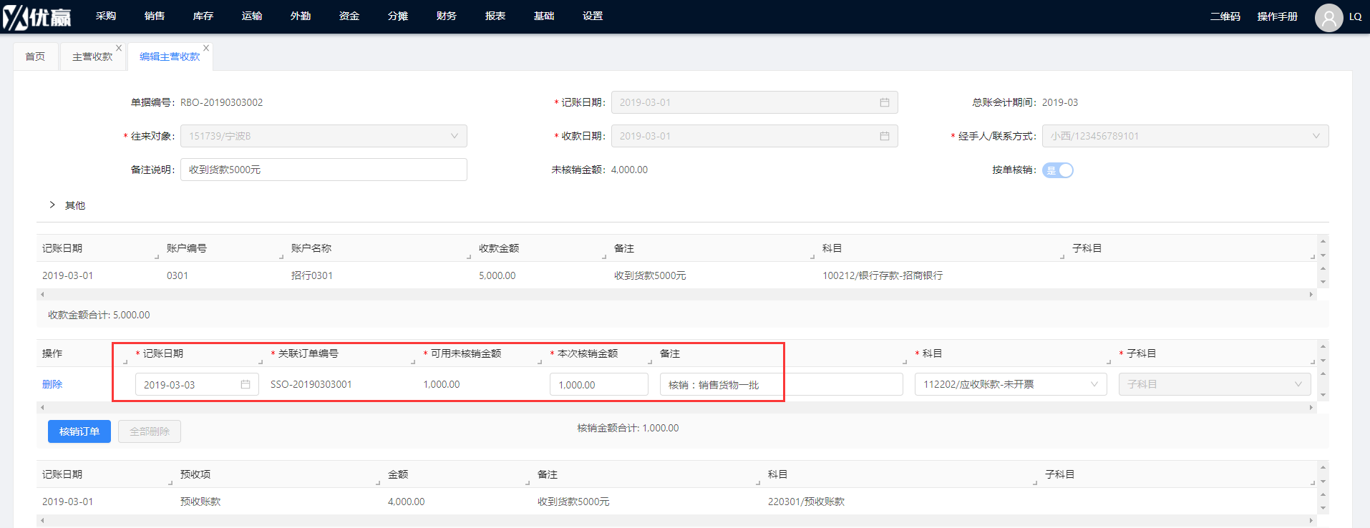Click the 收款金额 column header
This screenshot has height=528, width=1370.
point(499,248)
